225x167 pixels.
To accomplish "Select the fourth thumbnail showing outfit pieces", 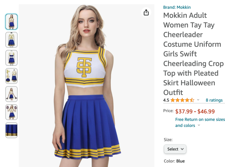I will pyautogui.click(x=11, y=76).
